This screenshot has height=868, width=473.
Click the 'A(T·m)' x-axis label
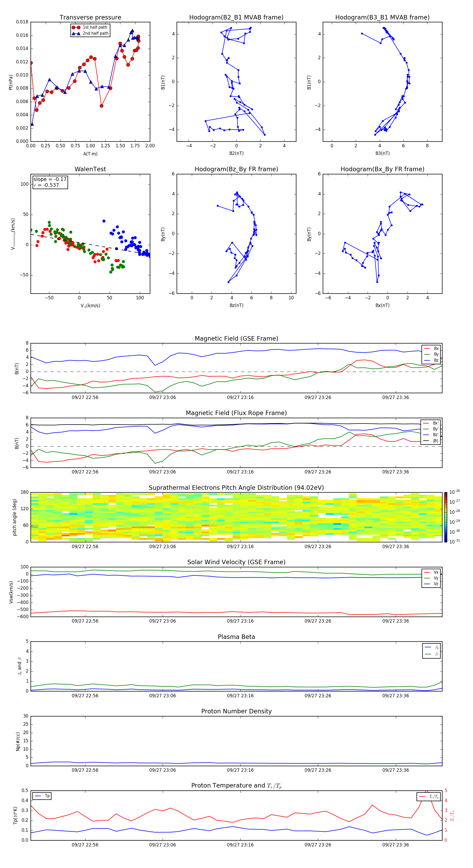[90, 154]
